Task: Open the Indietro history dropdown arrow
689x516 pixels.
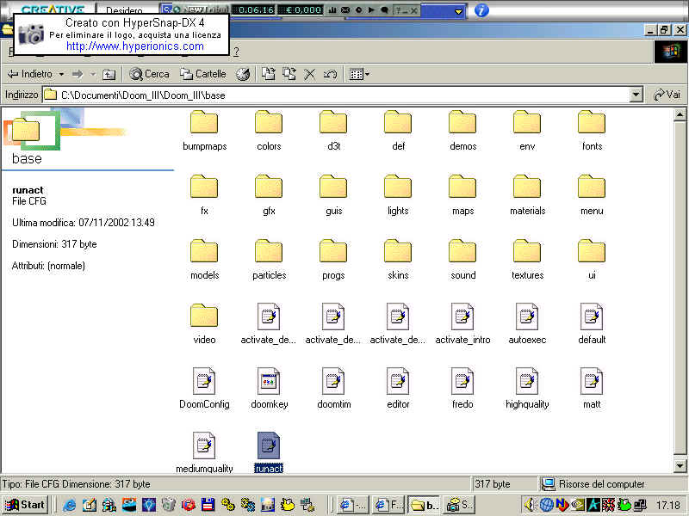Action: tap(61, 74)
